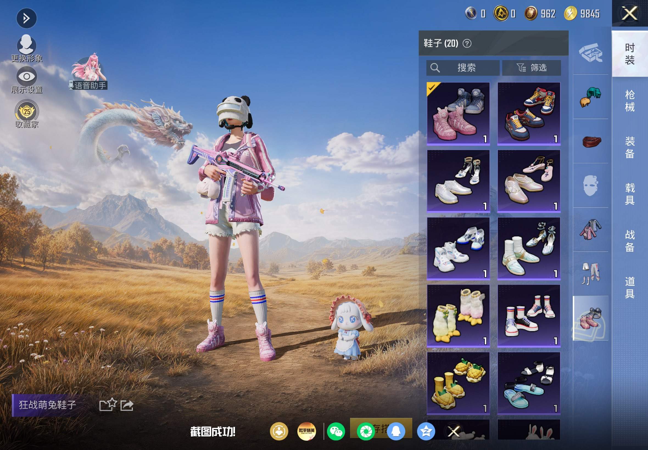Share screenshot to WeChat Moments aperture icon
Viewport: 648px width, 450px height.
click(366, 431)
